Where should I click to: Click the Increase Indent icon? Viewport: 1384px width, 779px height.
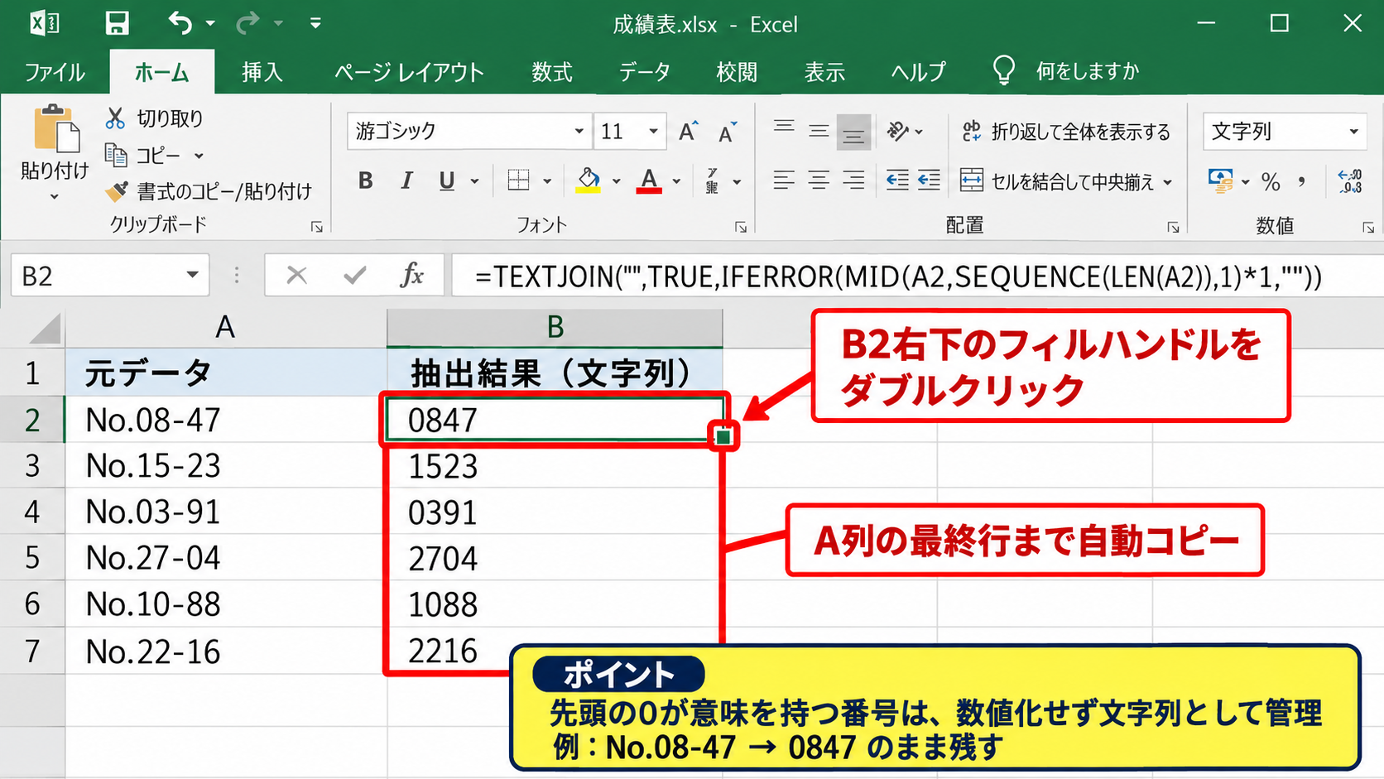[x=930, y=180]
